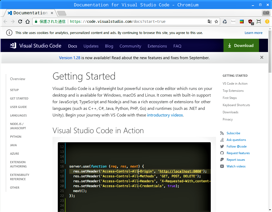Expand the PYTHON sidebar section
Viewport: 272px width, 212px height.
coord(16,137)
